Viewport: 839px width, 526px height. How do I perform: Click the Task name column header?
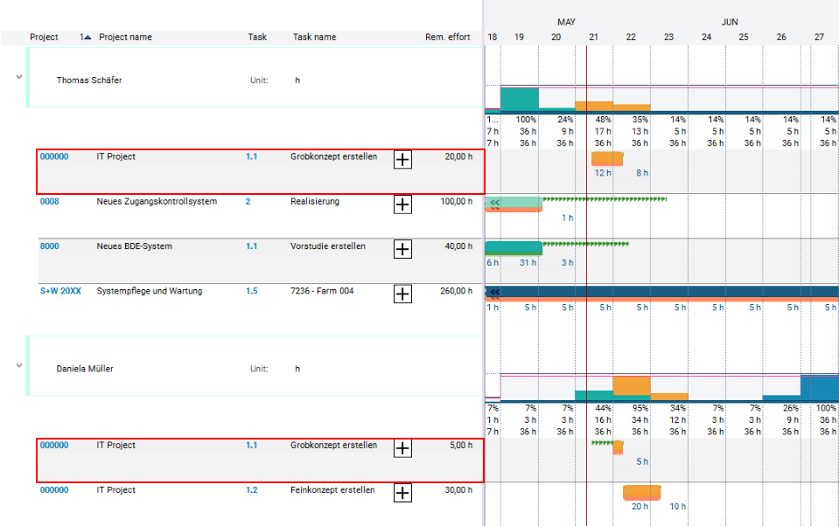[x=314, y=38]
